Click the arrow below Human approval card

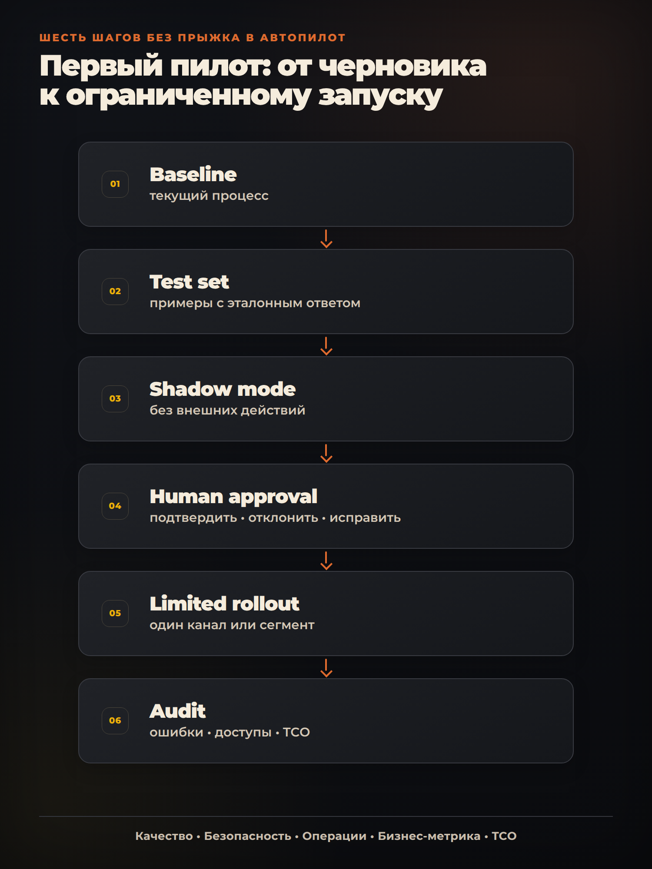(326, 561)
